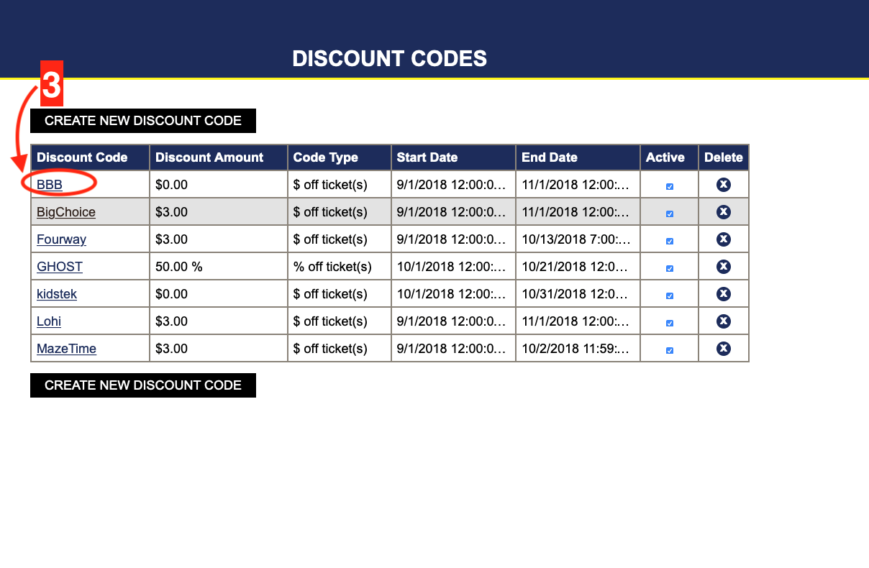The image size is (869, 568).
Task: Click the Discount Code column header
Action: tap(82, 157)
